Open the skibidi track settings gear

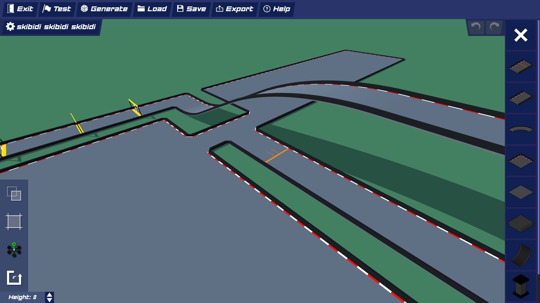click(x=10, y=27)
